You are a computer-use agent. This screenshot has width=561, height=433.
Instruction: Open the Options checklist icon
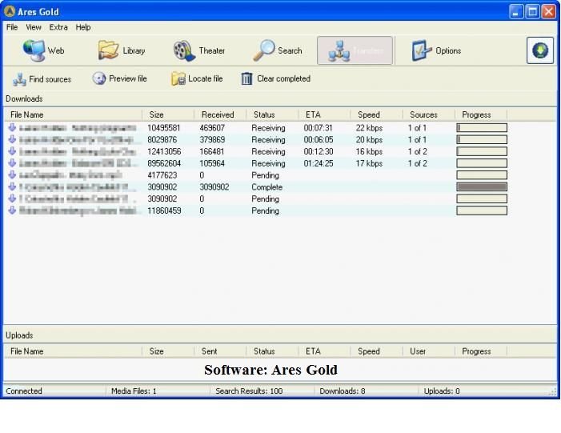click(x=422, y=50)
